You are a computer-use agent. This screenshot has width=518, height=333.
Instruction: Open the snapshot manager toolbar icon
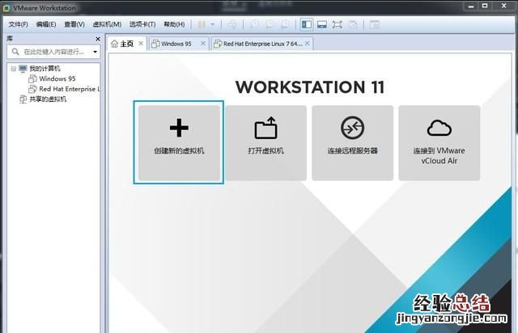tap(285, 24)
